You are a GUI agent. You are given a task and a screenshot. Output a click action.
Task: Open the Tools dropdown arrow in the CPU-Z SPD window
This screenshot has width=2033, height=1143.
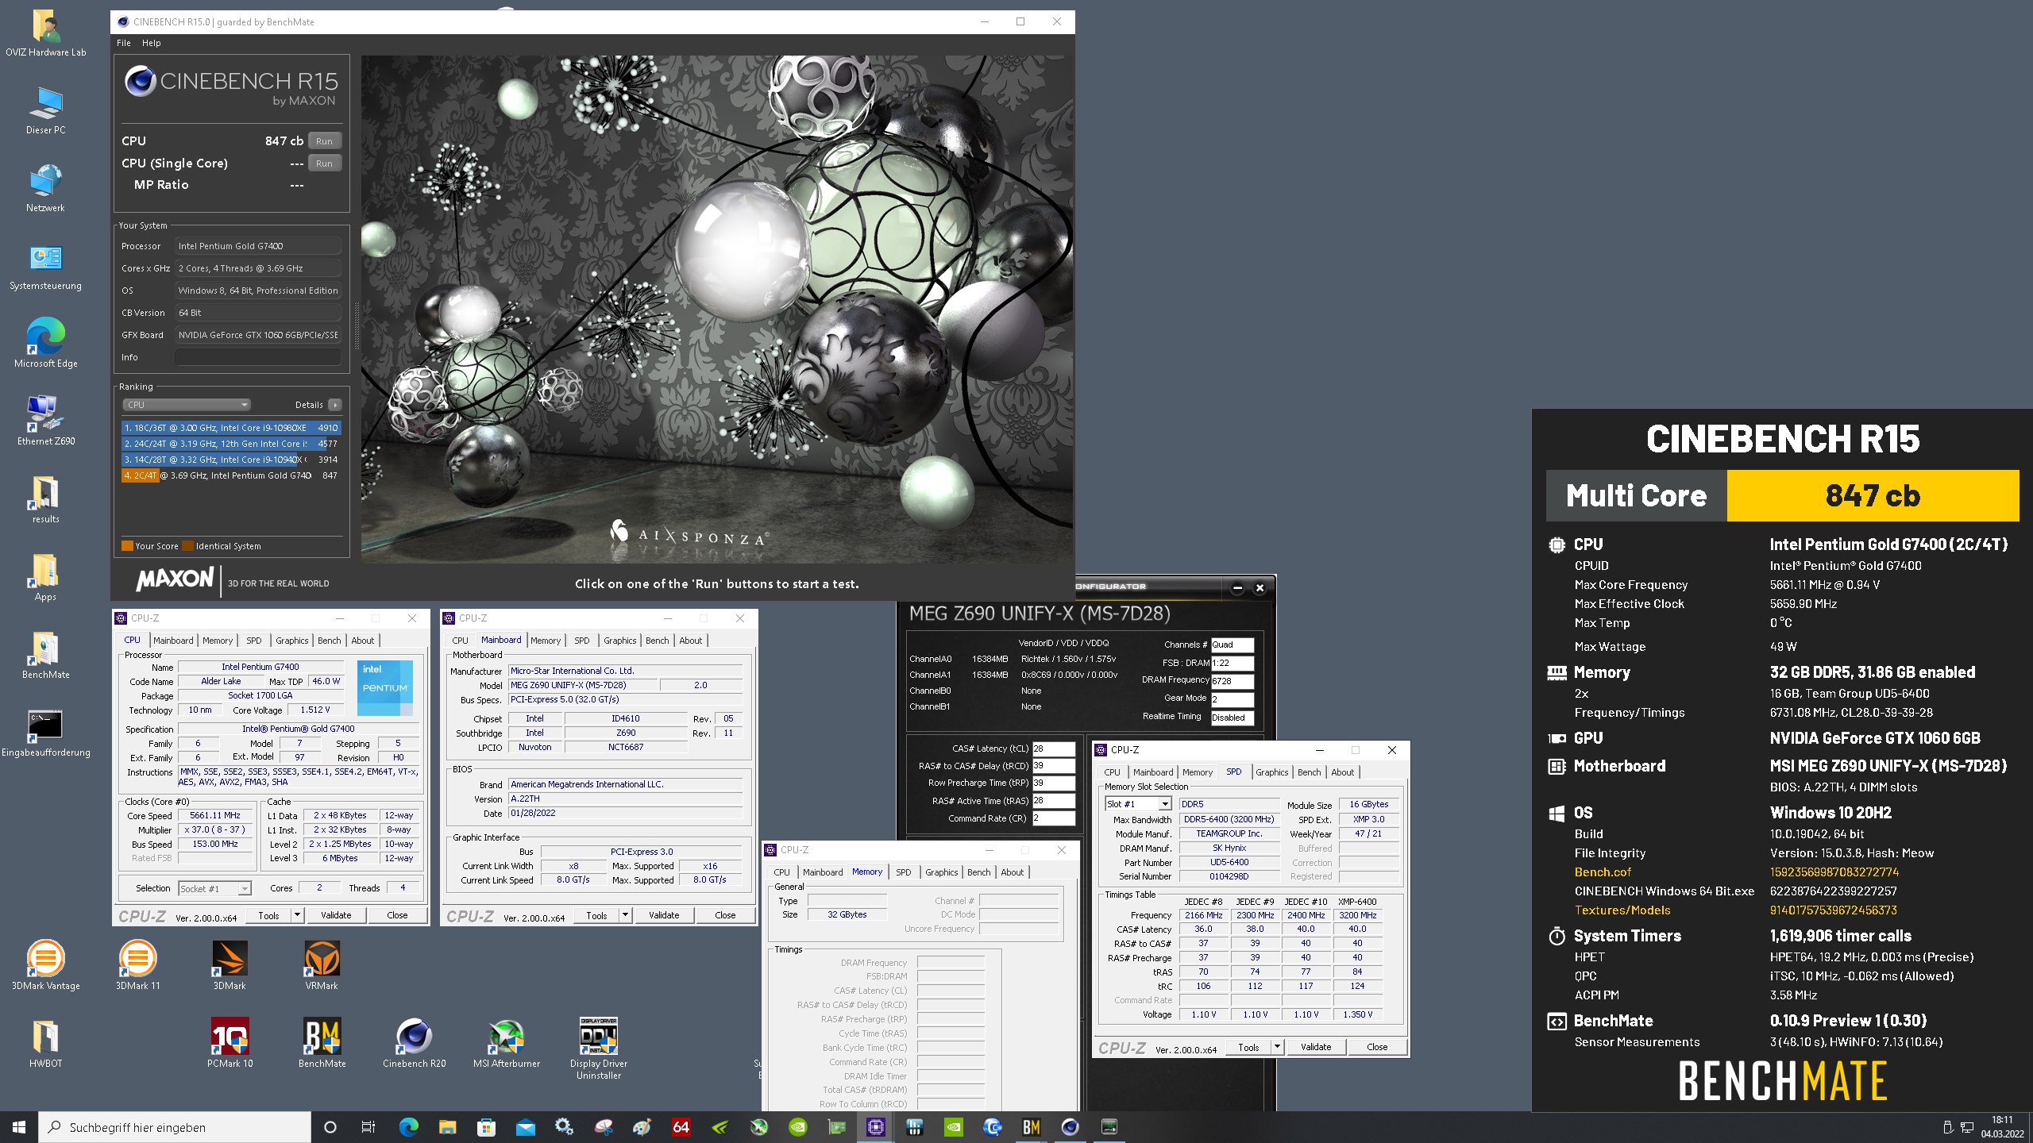coord(1277,1047)
